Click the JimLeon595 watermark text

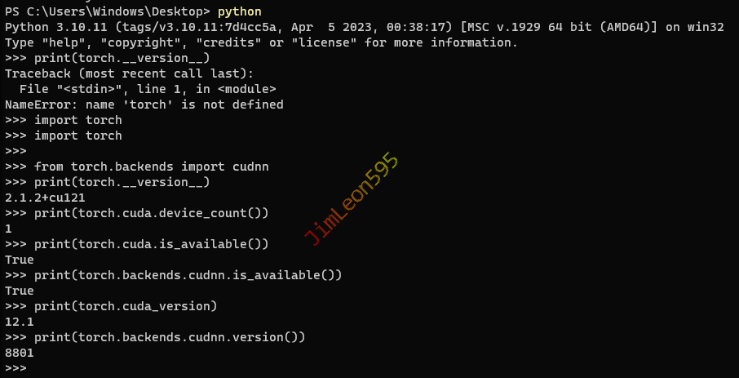click(352, 199)
